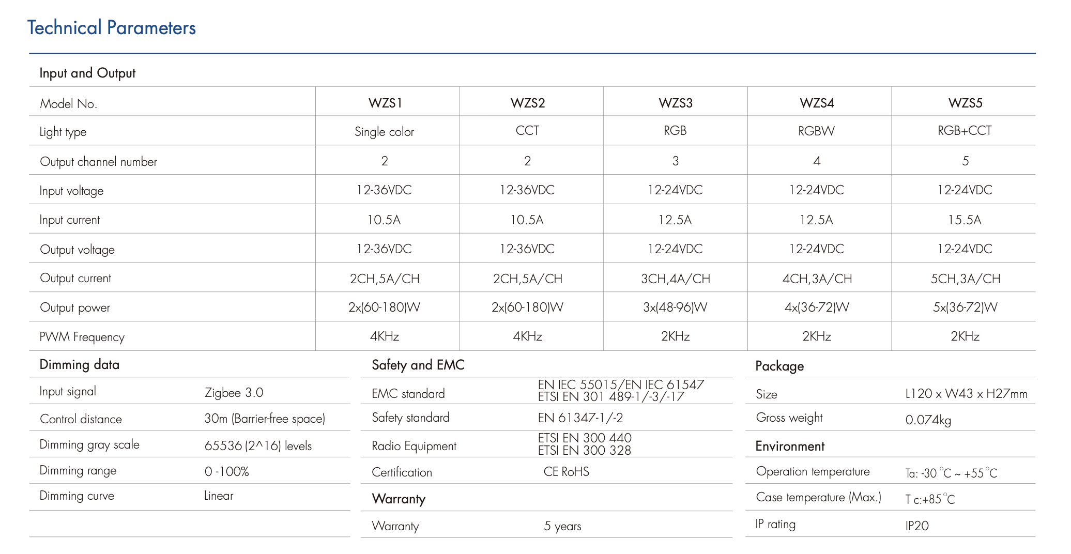Select the WZS5 model column header

(965, 103)
